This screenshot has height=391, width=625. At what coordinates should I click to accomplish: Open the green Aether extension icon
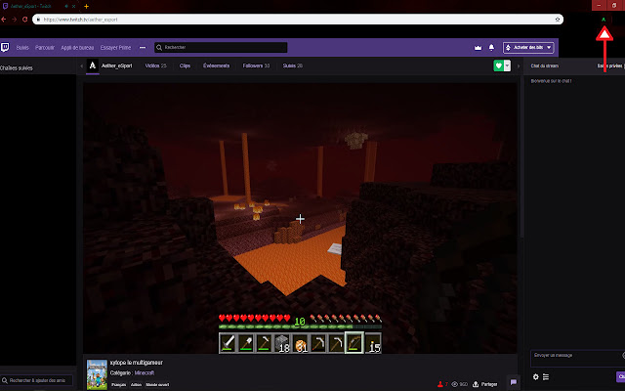click(604, 20)
